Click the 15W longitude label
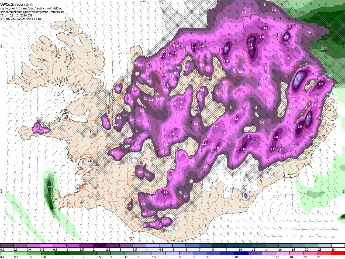The image size is (345, 259). point(286,1)
